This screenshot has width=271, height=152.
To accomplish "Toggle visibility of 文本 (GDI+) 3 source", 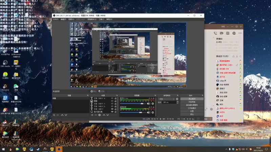I will pos(112,104).
